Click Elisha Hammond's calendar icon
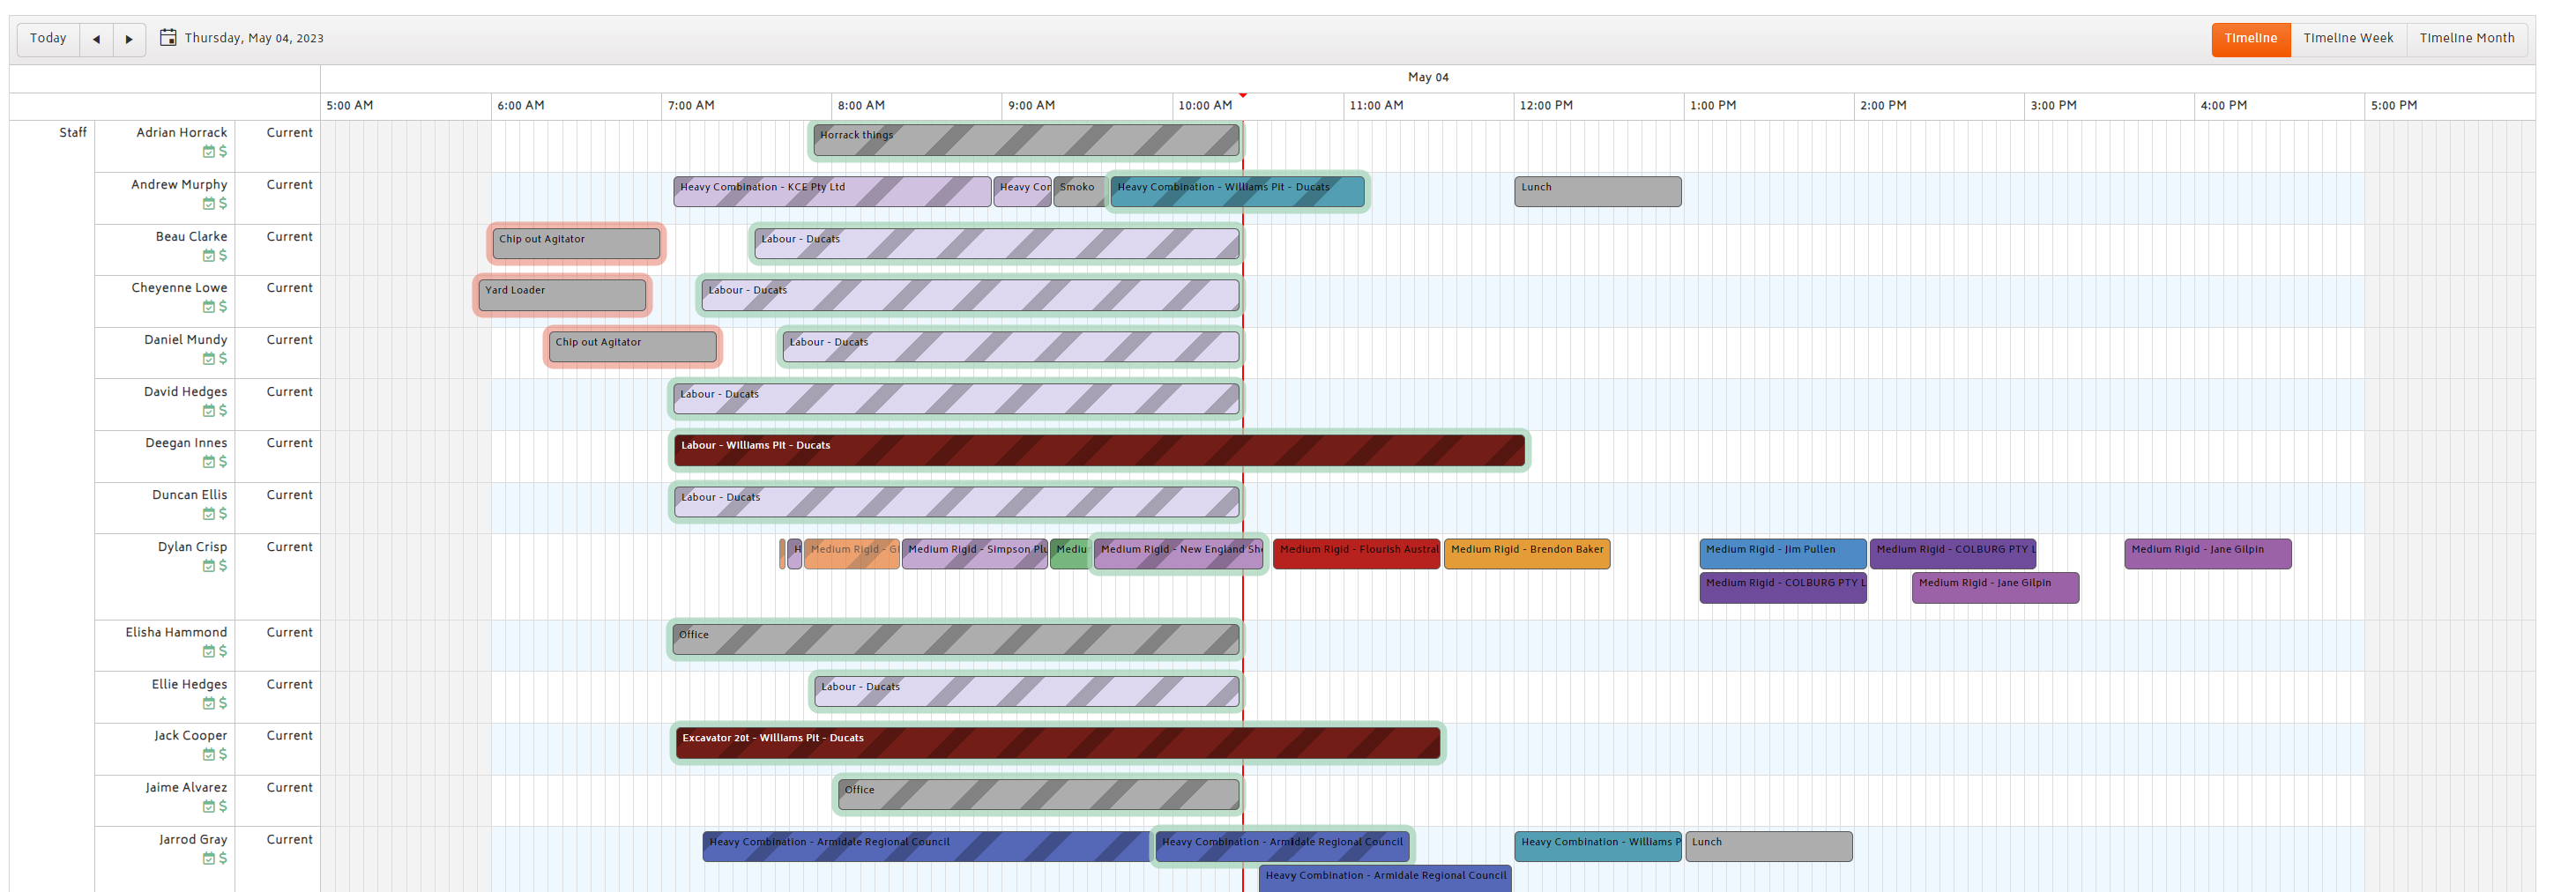The image size is (2576, 892). tap(209, 651)
